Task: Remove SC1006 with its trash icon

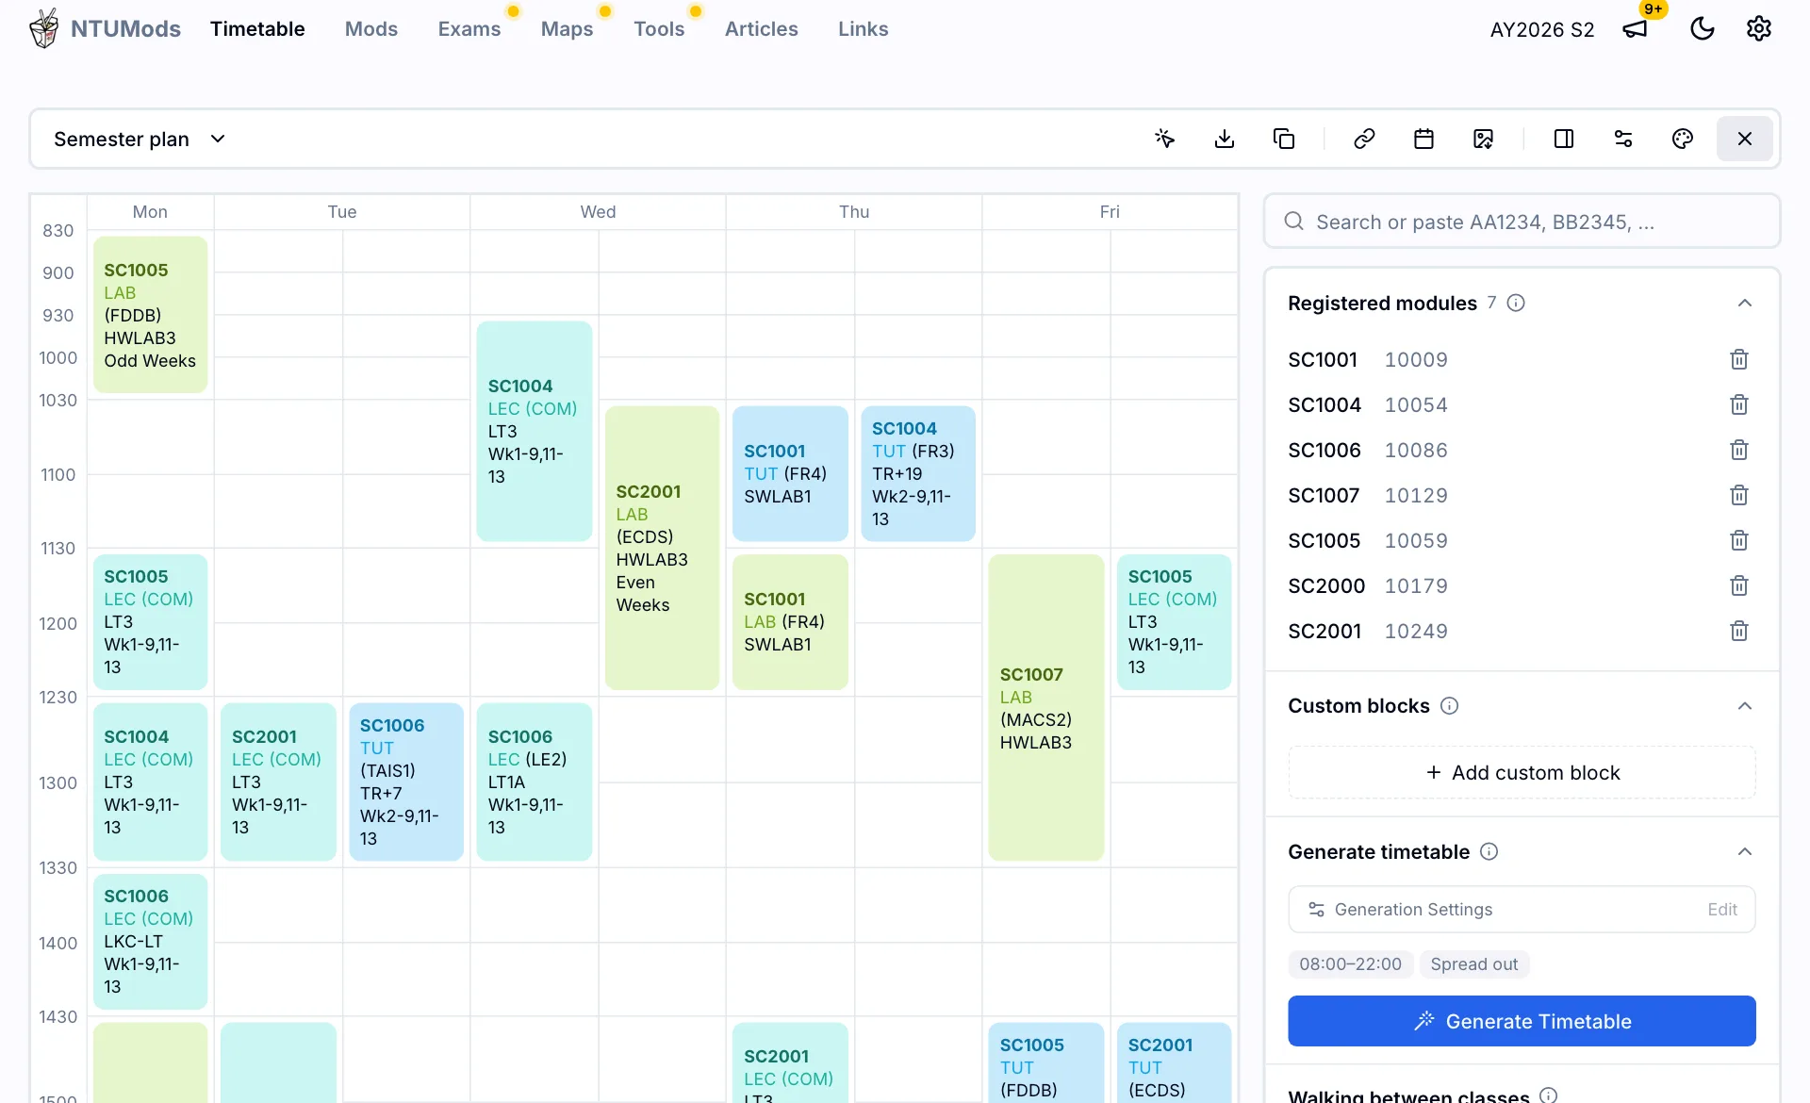Action: pyautogui.click(x=1739, y=450)
